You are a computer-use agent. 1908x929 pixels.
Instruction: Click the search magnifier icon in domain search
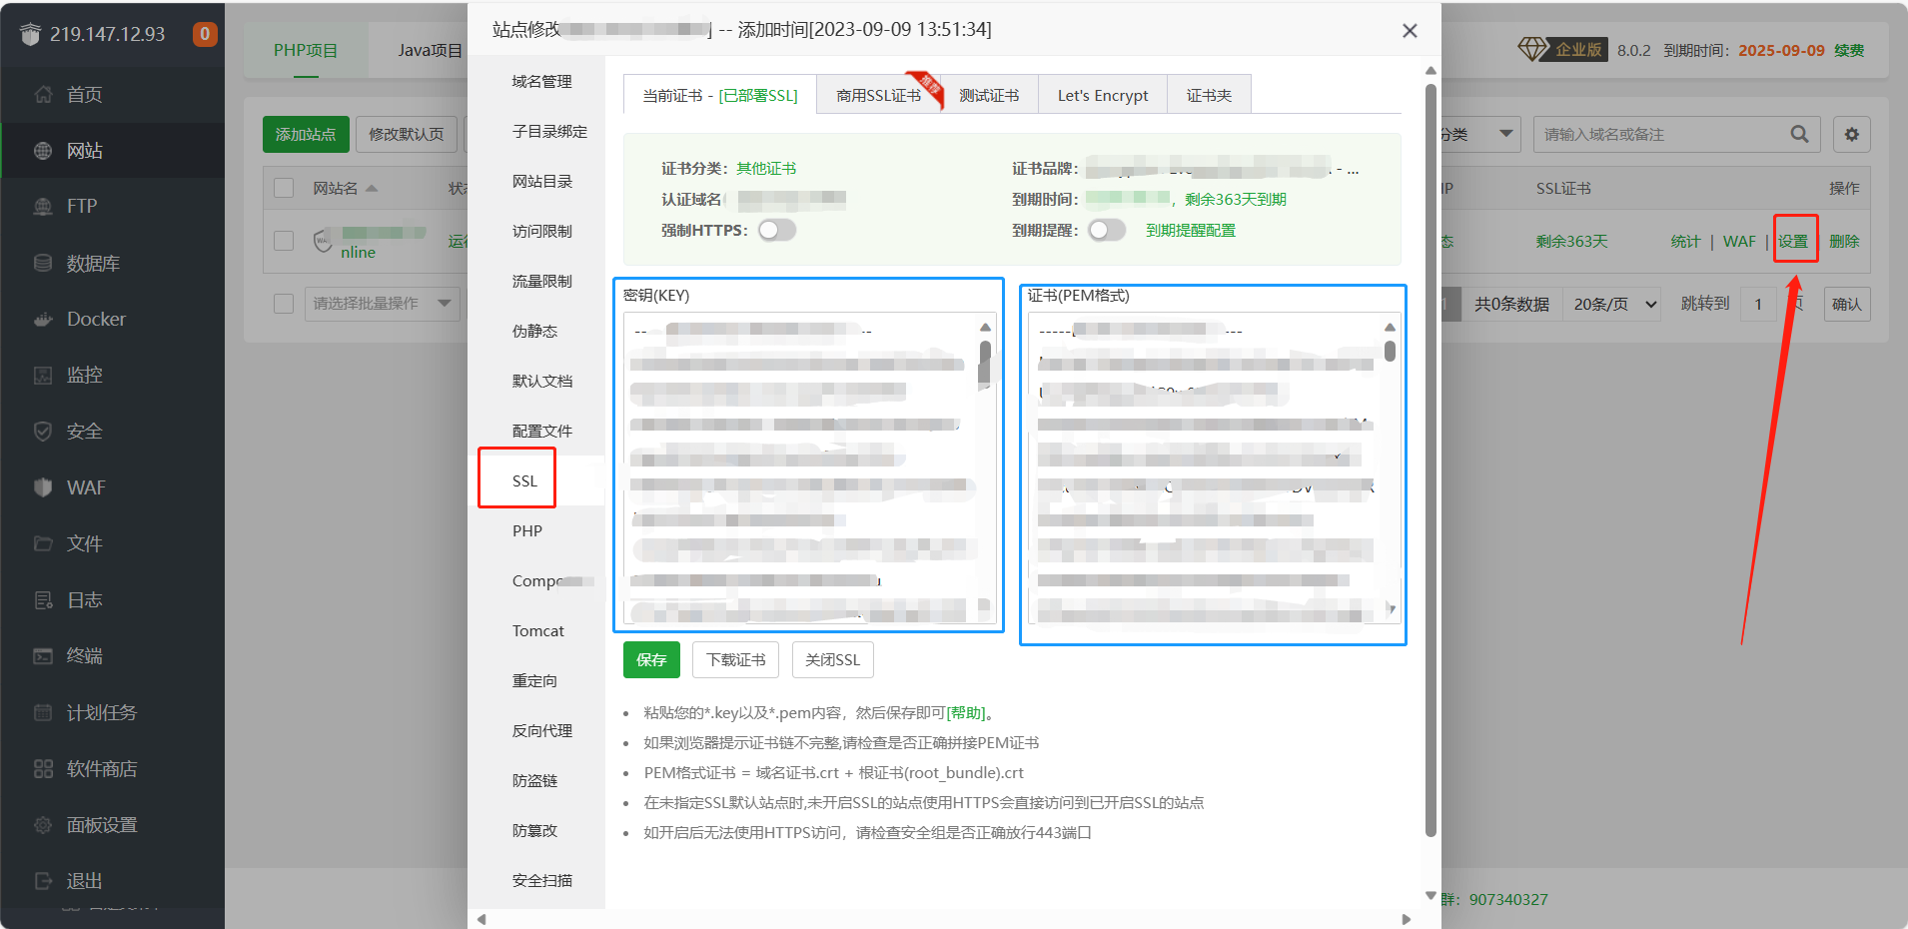1799,134
